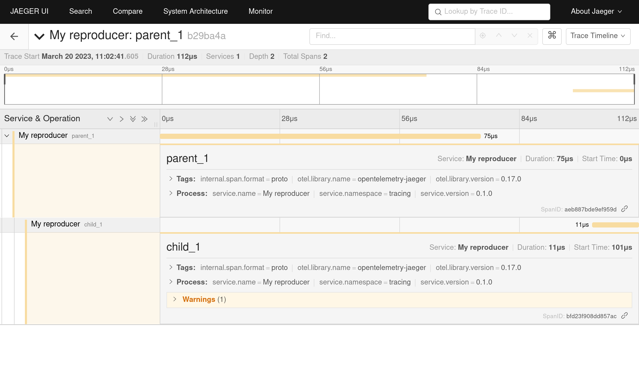639x384 pixels.
Task: Open the About Jaeger dropdown
Action: click(x=596, y=11)
